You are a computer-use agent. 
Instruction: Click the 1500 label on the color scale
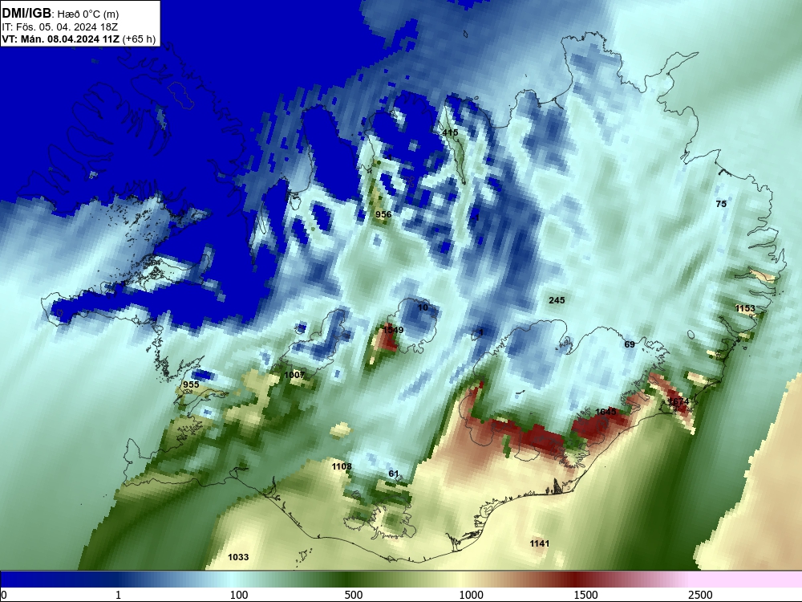click(x=585, y=595)
